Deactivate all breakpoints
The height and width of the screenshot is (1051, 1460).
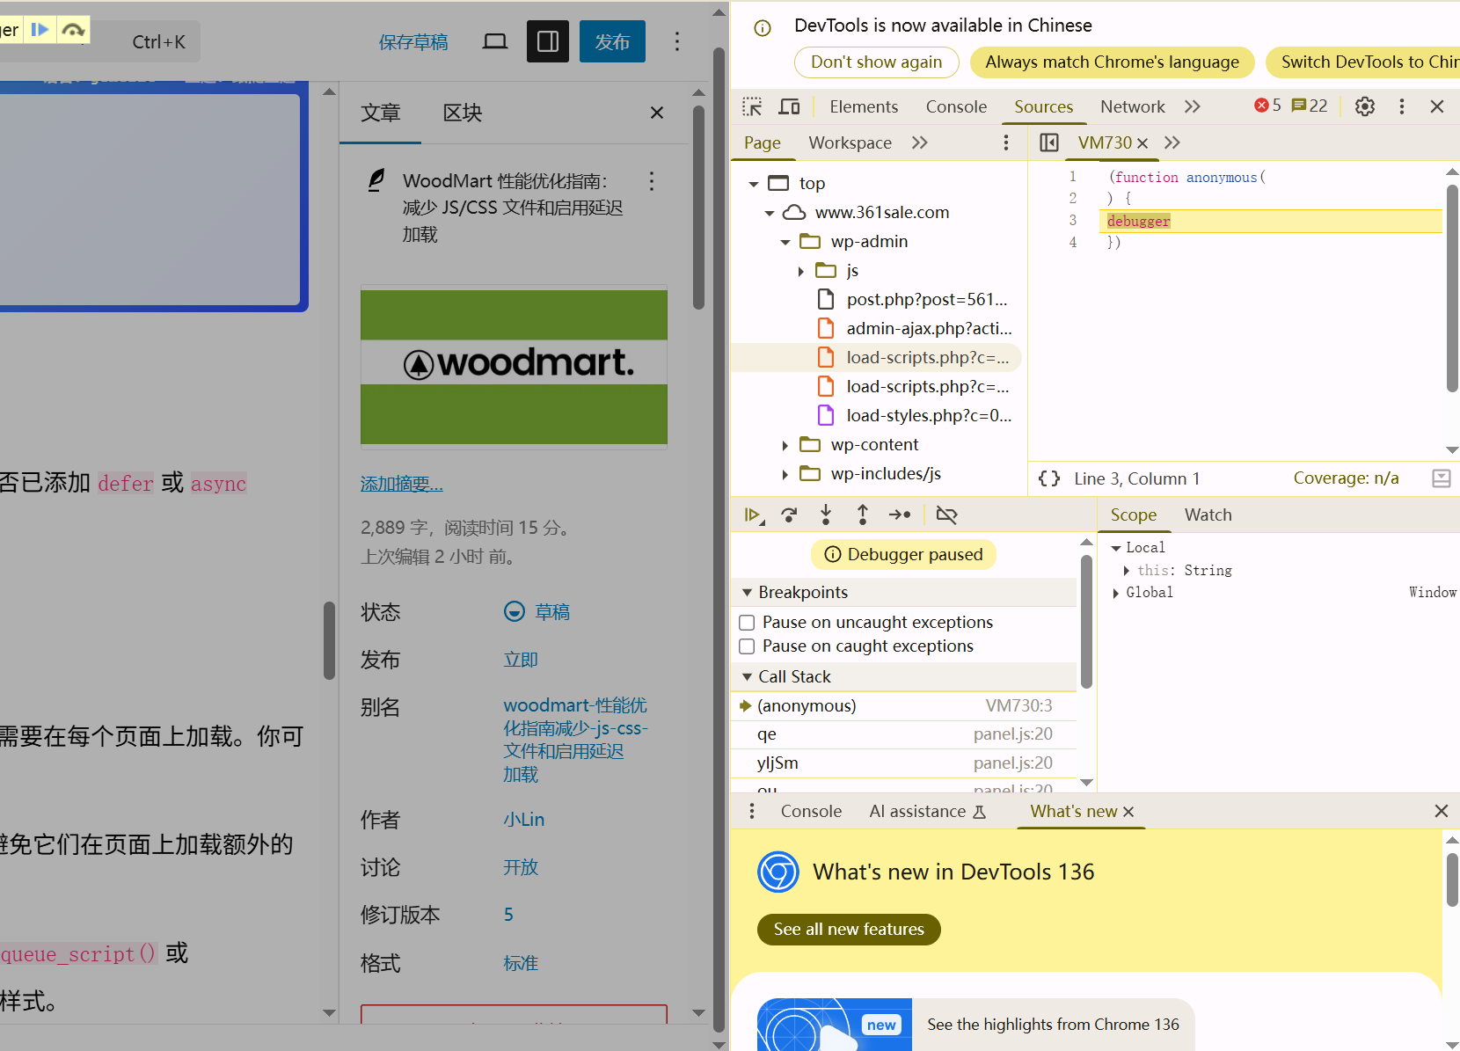946,515
